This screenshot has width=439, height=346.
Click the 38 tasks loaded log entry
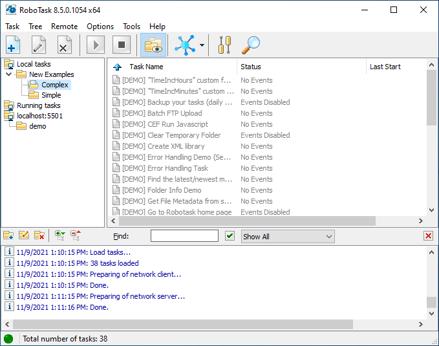point(78,263)
